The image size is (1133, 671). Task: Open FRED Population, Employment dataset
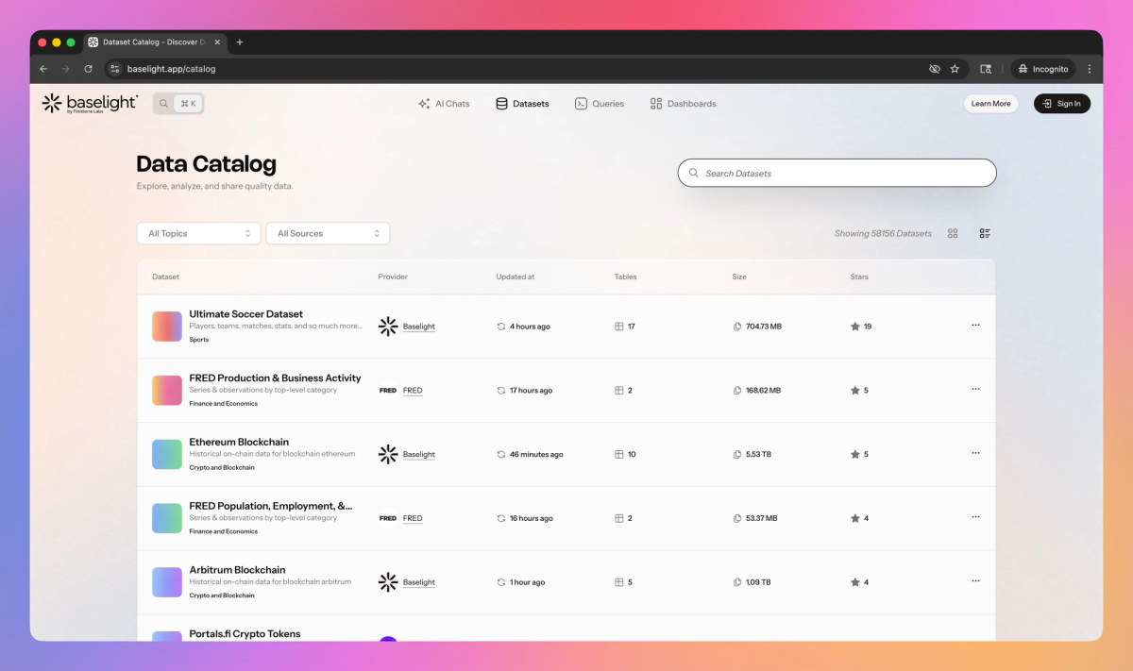(x=271, y=506)
